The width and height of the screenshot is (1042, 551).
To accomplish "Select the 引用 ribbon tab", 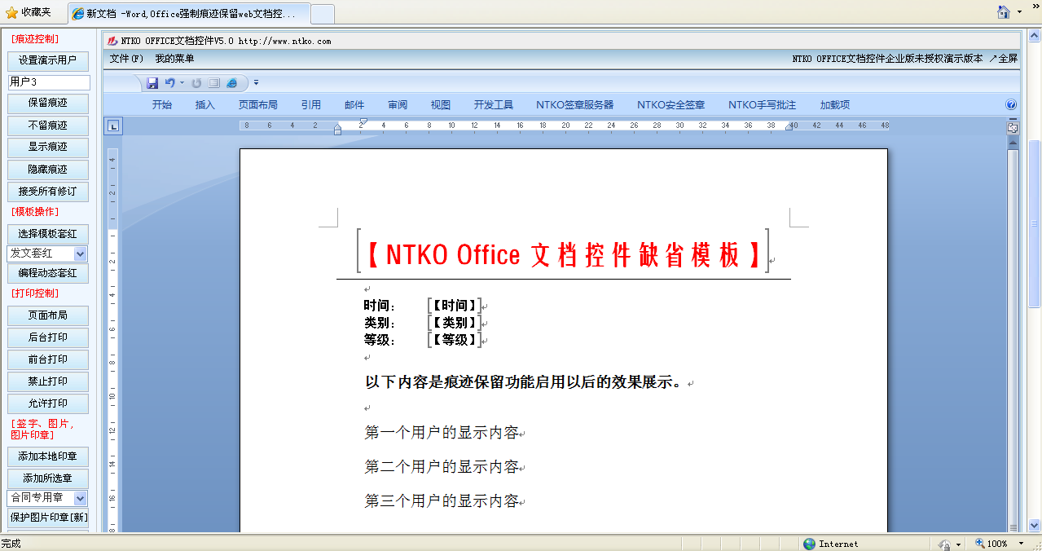I will (310, 104).
